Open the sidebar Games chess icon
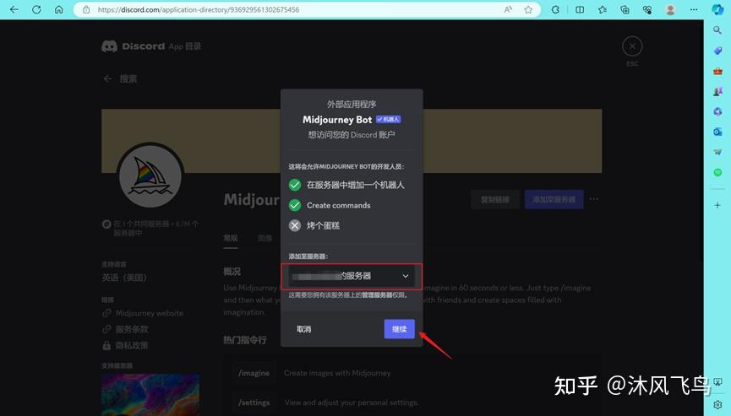This screenshot has width=731, height=416. (717, 91)
